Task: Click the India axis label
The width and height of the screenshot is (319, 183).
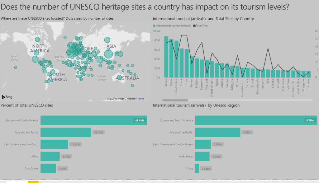Action: [x=268, y=82]
